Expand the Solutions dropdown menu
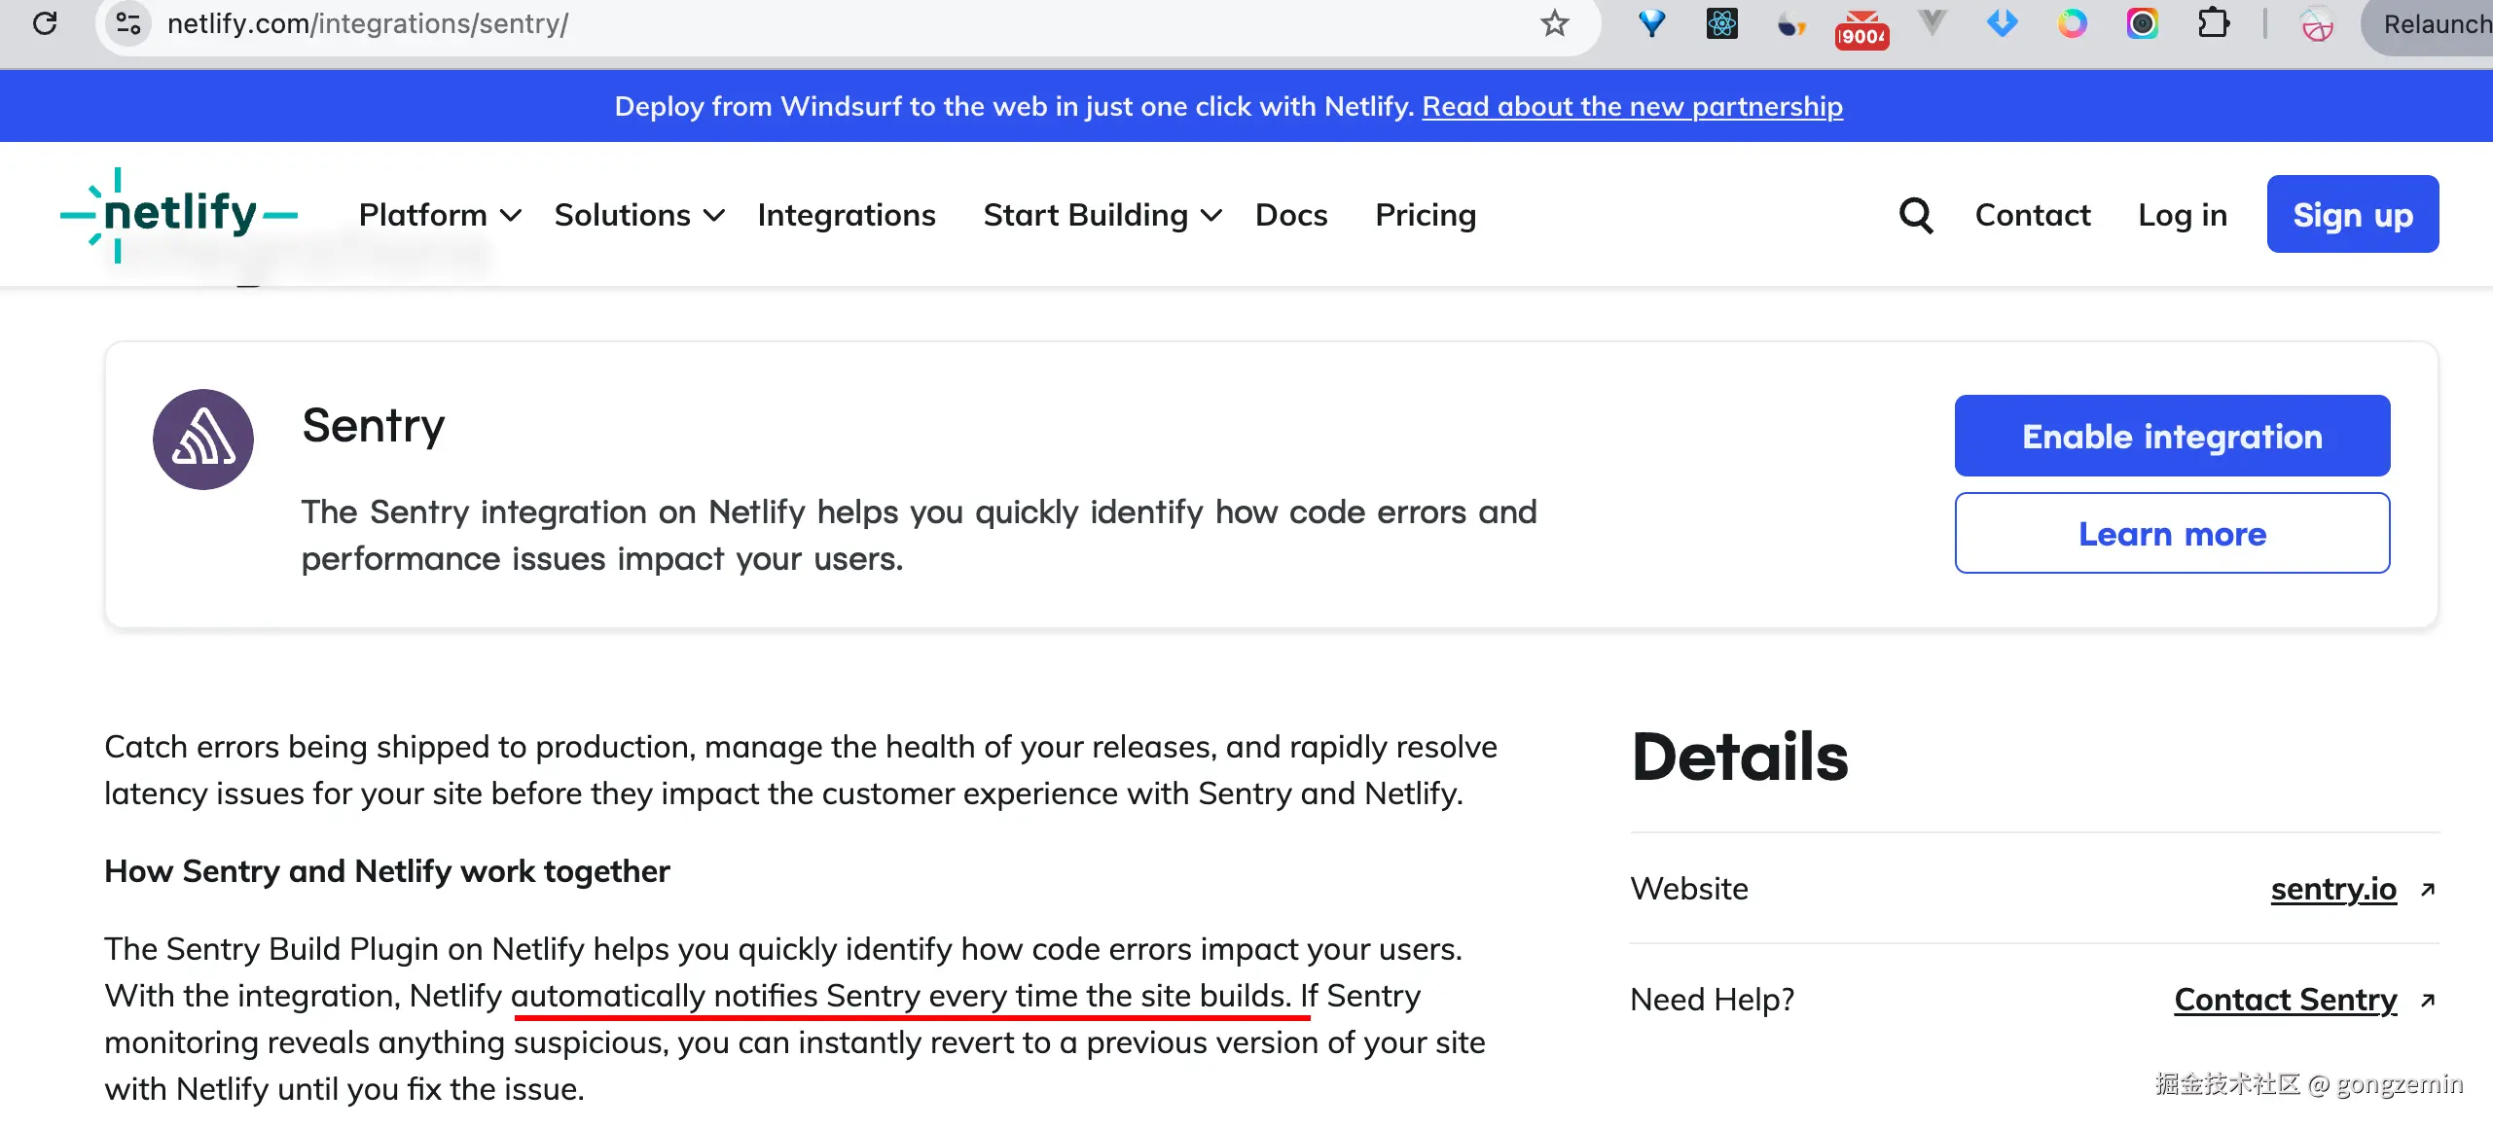 tap(639, 215)
